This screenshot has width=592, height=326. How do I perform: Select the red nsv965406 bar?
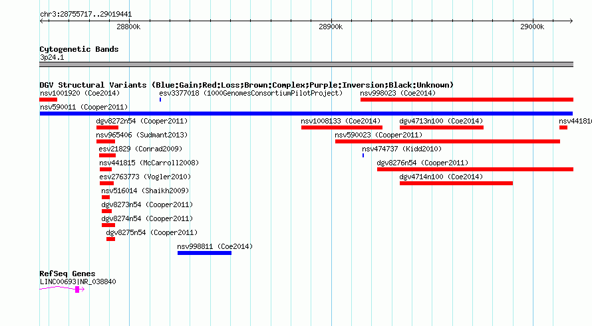(x=106, y=141)
